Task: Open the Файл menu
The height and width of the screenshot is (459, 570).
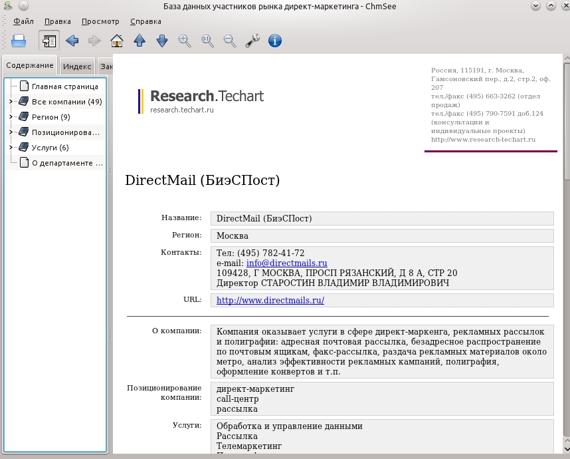Action: [x=23, y=21]
